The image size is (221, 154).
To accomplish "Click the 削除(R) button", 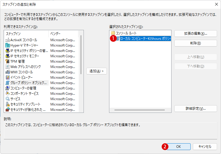I will point(196,43).
